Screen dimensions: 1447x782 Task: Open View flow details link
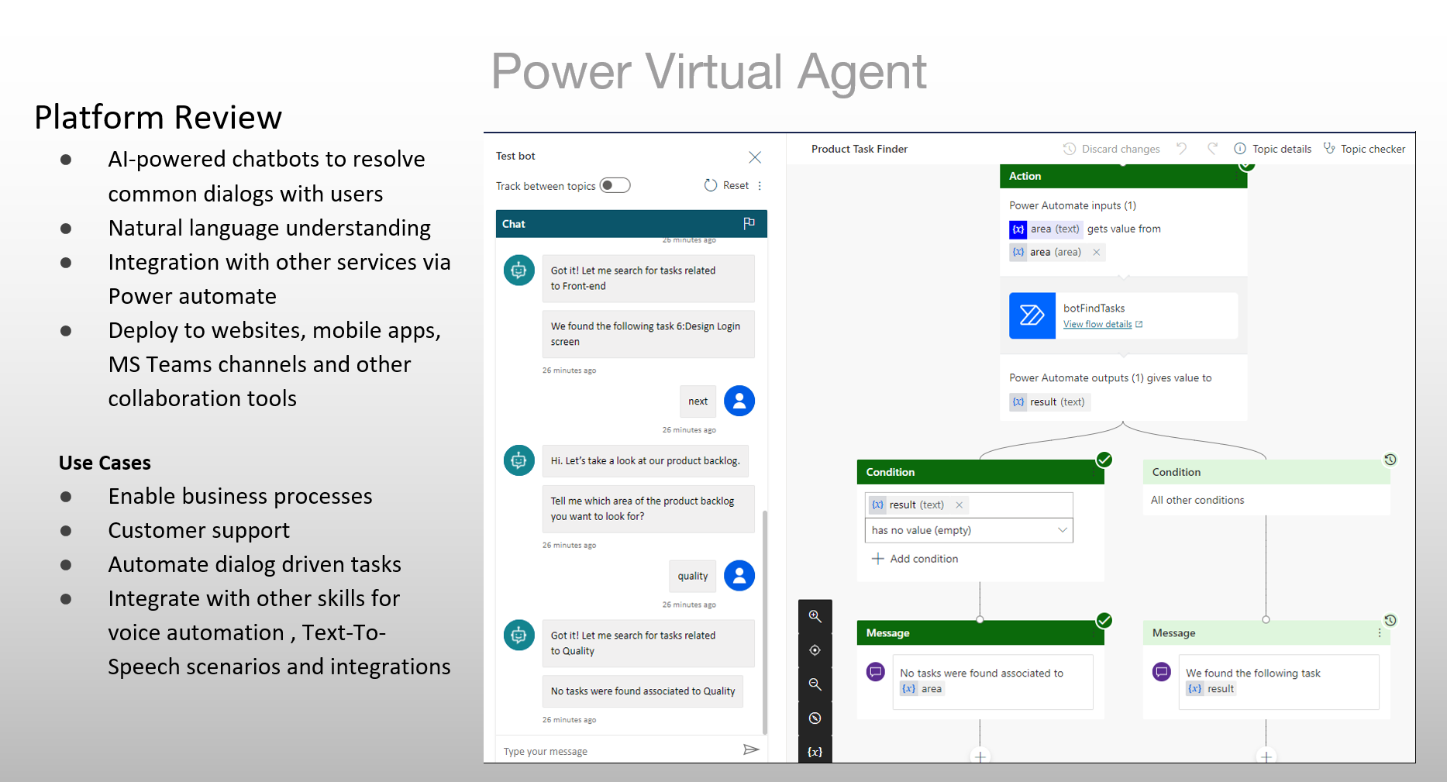[x=1103, y=325]
